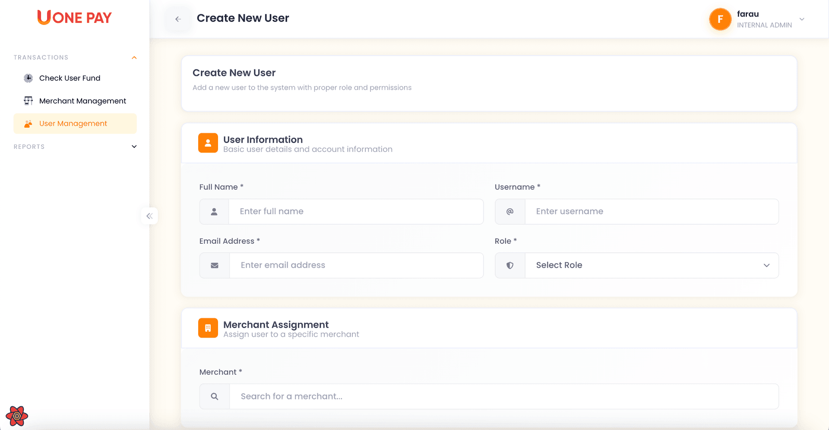Click into the Enter username field

click(x=651, y=212)
